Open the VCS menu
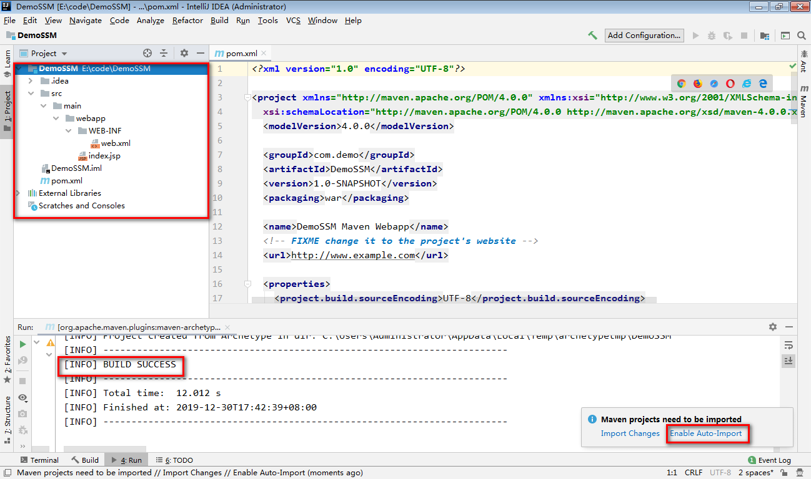Screen dimensions: 811x479 tap(294, 21)
